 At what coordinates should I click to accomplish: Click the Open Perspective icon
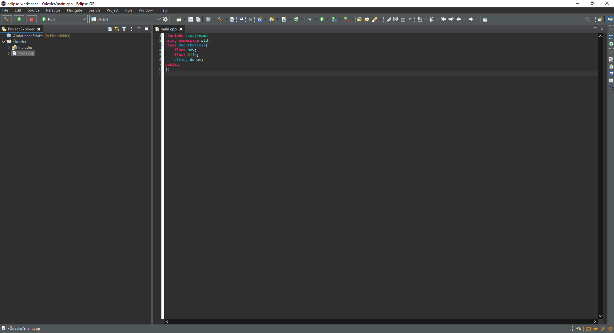click(600, 19)
